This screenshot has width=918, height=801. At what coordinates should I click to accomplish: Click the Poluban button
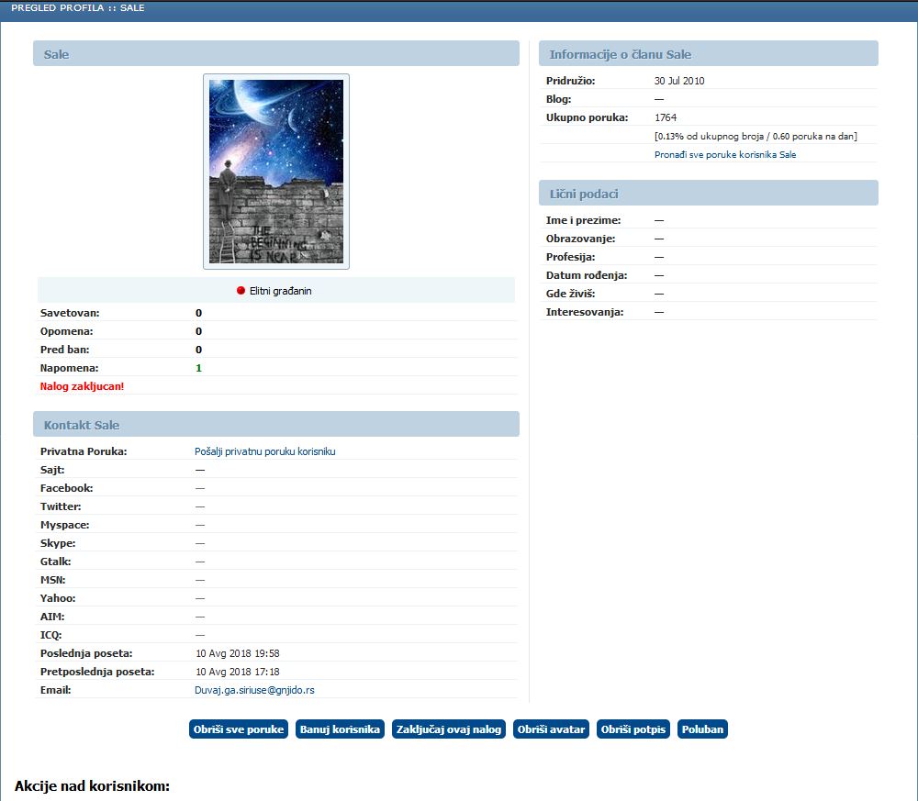(702, 729)
